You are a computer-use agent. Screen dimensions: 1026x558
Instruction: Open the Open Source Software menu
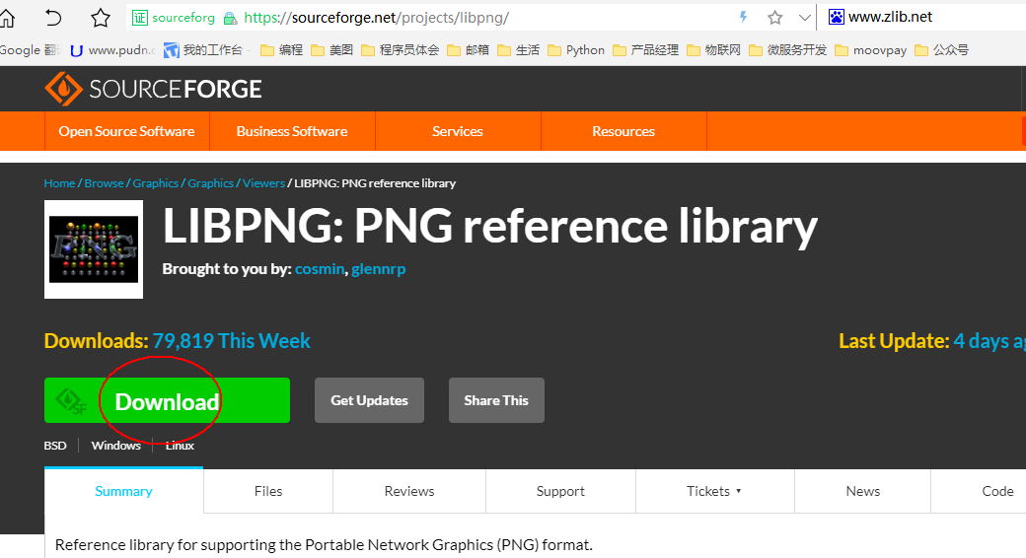tap(127, 131)
